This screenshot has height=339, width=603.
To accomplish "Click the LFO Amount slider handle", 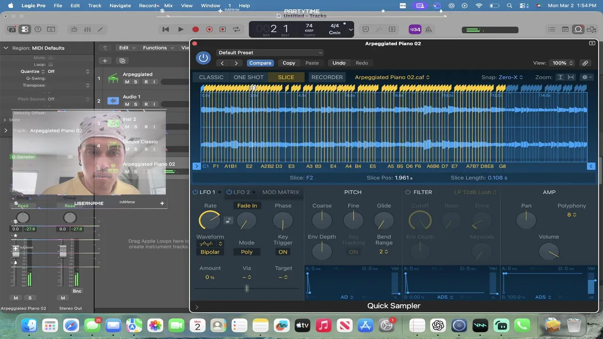I will 247,288.
